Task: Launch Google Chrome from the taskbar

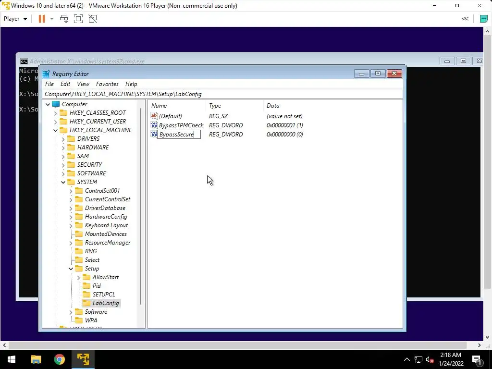Action: 59,359
